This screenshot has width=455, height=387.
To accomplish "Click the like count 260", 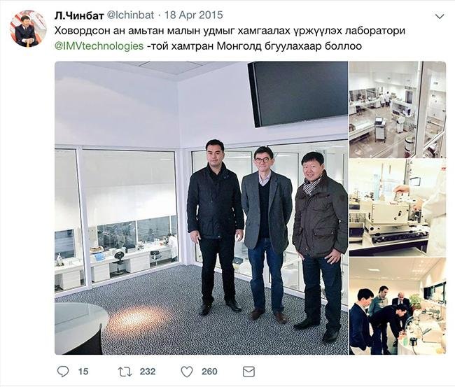I will pyautogui.click(x=209, y=372).
